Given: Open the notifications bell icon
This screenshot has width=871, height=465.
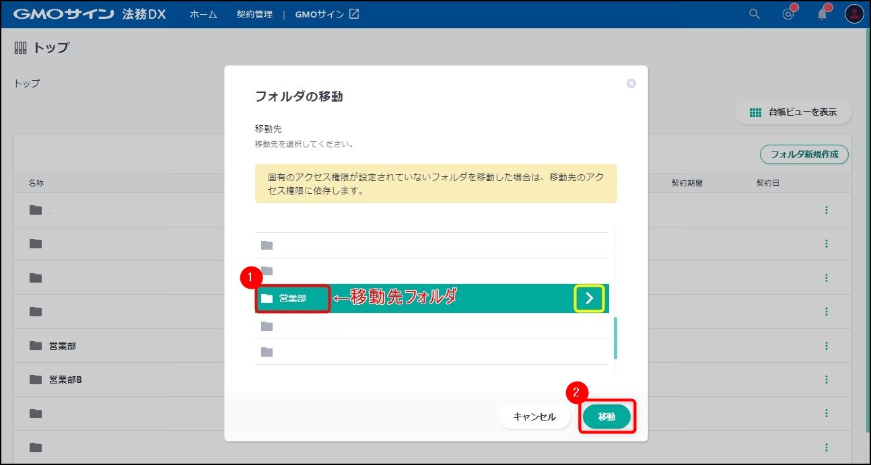Looking at the screenshot, I should coord(822,14).
